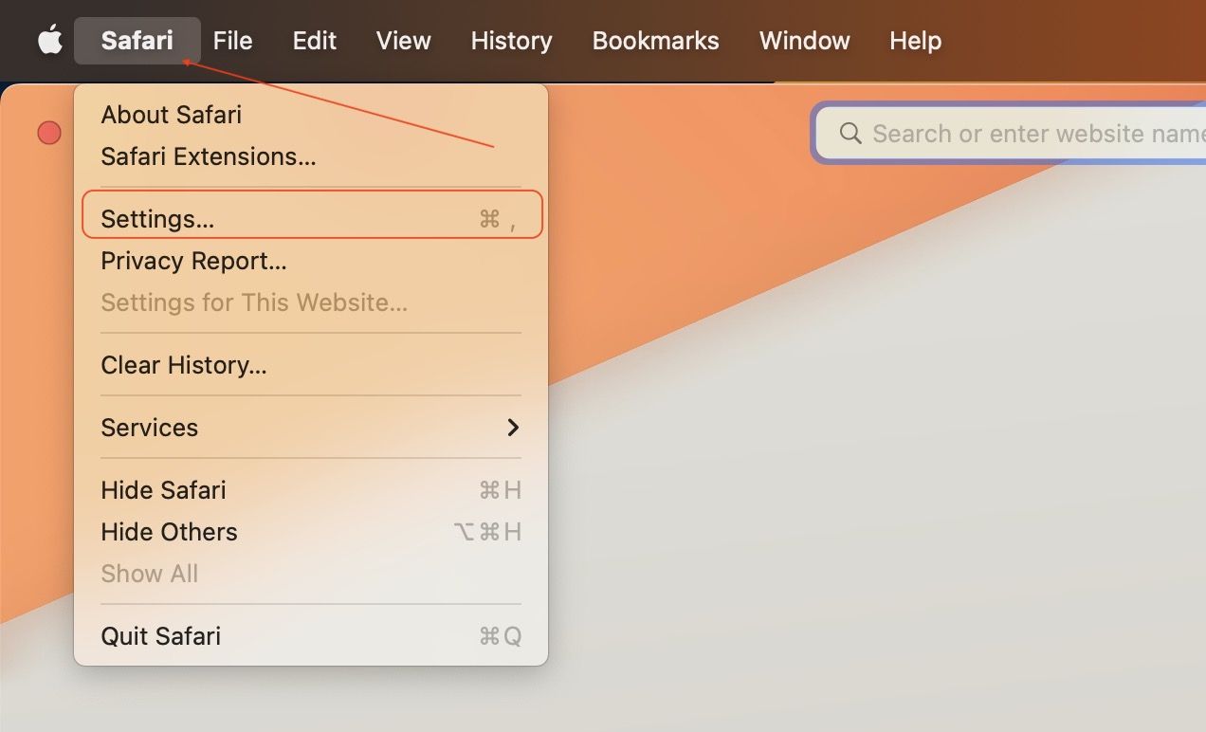The image size is (1206, 732).
Task: Select Hide Others
Action: coord(169,532)
